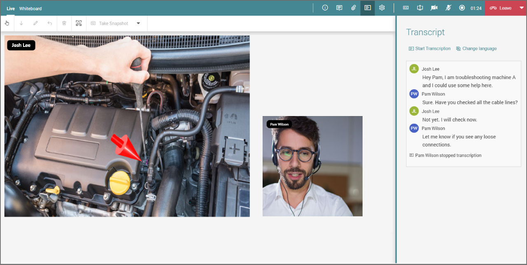This screenshot has height=265, width=527.
Task: Open the chat messages panel icon
Action: pos(339,8)
